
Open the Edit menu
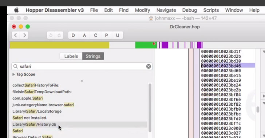click(108, 10)
